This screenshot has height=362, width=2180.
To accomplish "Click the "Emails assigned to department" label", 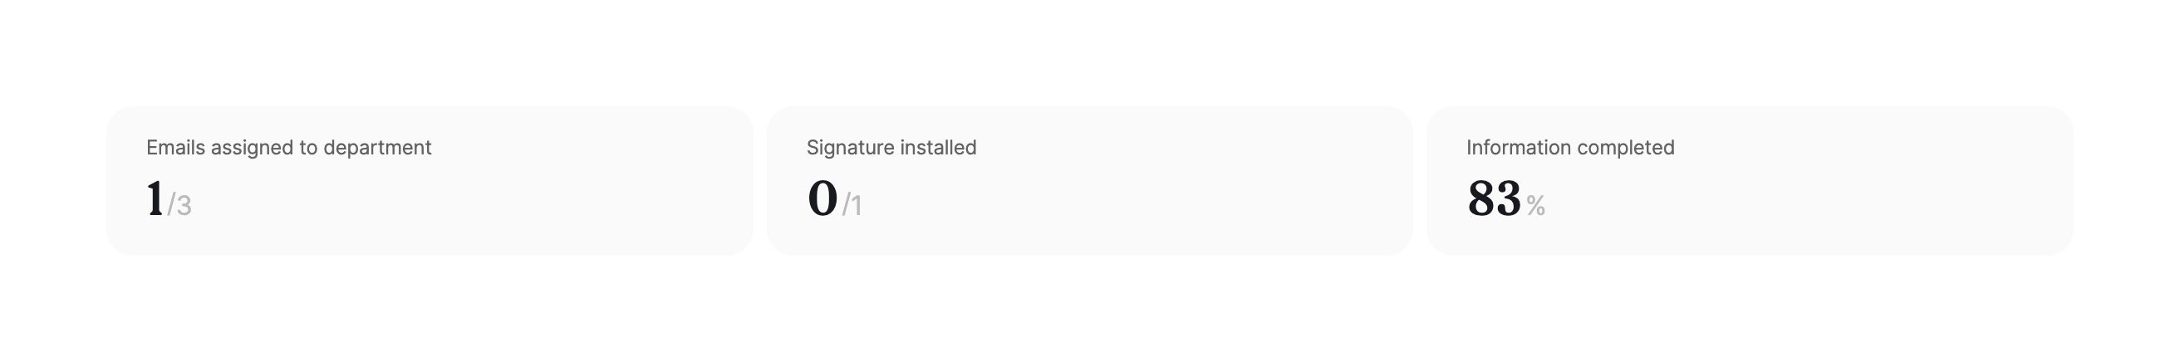I will coord(288,147).
